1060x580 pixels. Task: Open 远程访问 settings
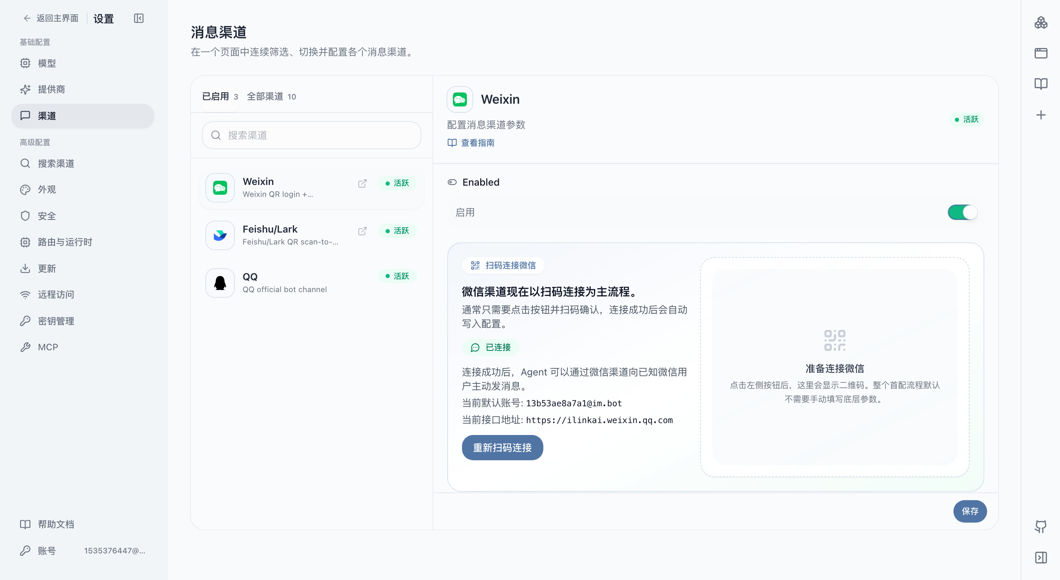[82, 295]
